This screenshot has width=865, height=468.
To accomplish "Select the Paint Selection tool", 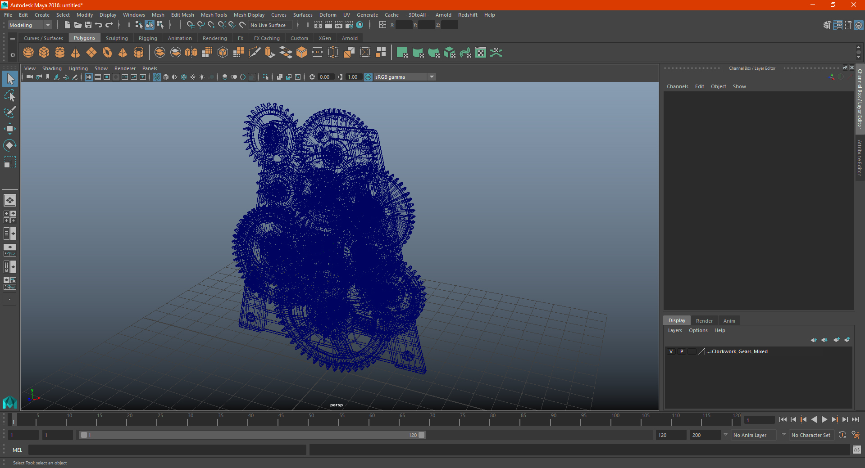I will click(x=10, y=112).
